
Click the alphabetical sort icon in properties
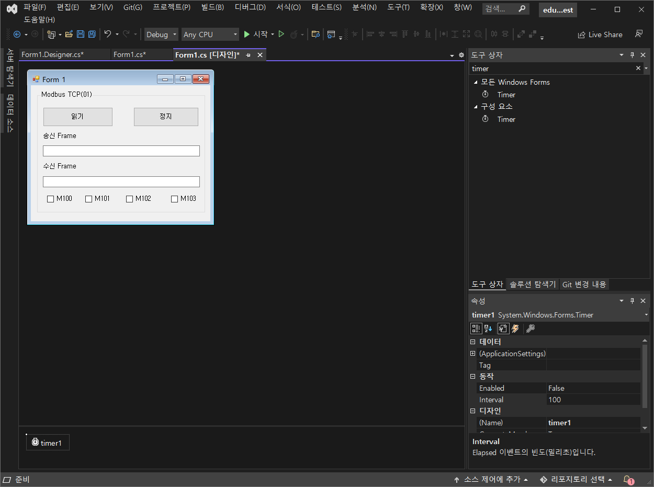(488, 329)
